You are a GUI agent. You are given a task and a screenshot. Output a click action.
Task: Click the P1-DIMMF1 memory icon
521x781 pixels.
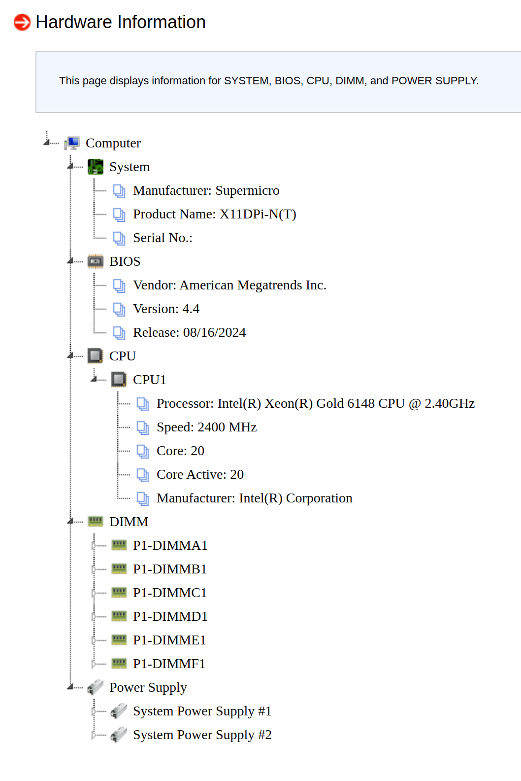tap(119, 663)
